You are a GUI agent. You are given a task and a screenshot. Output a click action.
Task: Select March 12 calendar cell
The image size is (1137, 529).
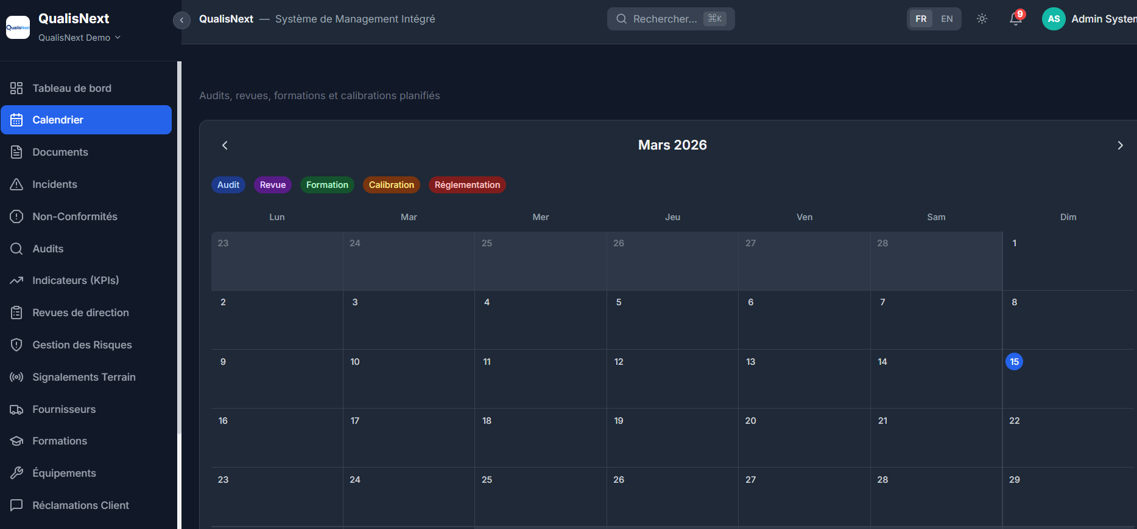pyautogui.click(x=672, y=379)
